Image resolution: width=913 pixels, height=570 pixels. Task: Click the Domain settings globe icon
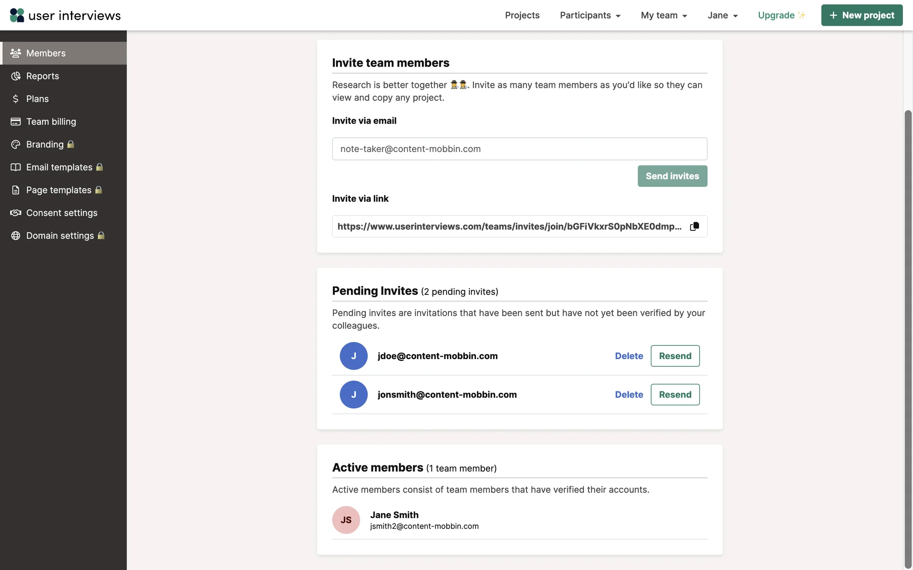16,236
